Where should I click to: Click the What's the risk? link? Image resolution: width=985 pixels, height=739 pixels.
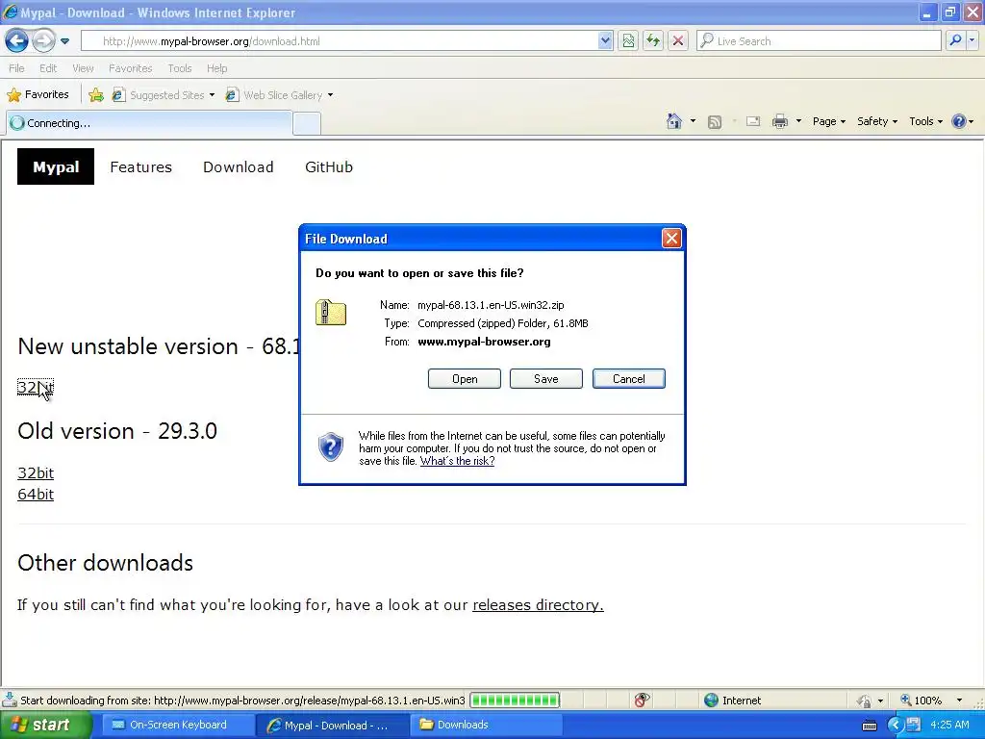(457, 461)
